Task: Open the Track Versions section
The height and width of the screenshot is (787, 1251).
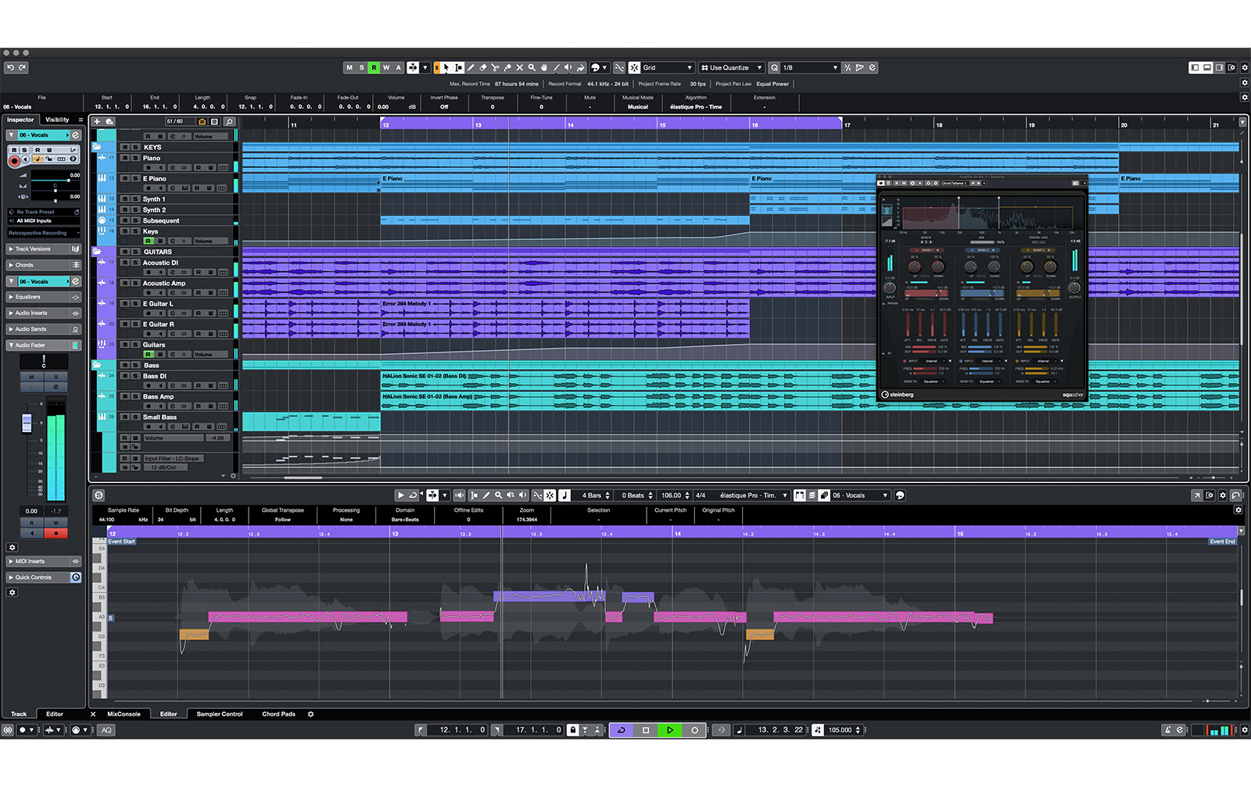Action: click(x=45, y=249)
